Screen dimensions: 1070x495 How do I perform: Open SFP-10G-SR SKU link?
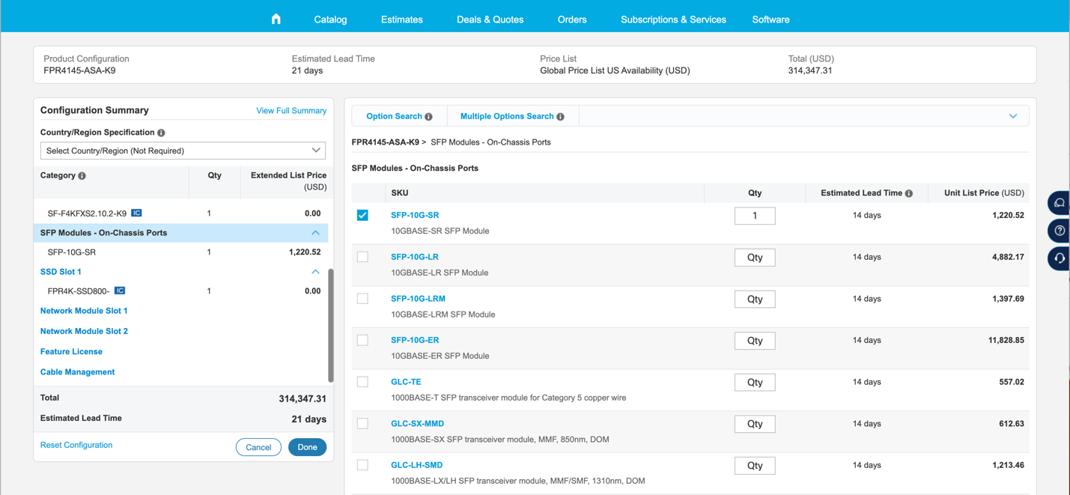coord(415,215)
